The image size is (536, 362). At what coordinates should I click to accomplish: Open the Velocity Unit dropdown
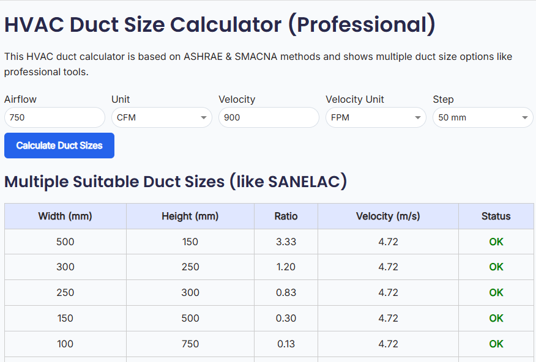[375, 117]
